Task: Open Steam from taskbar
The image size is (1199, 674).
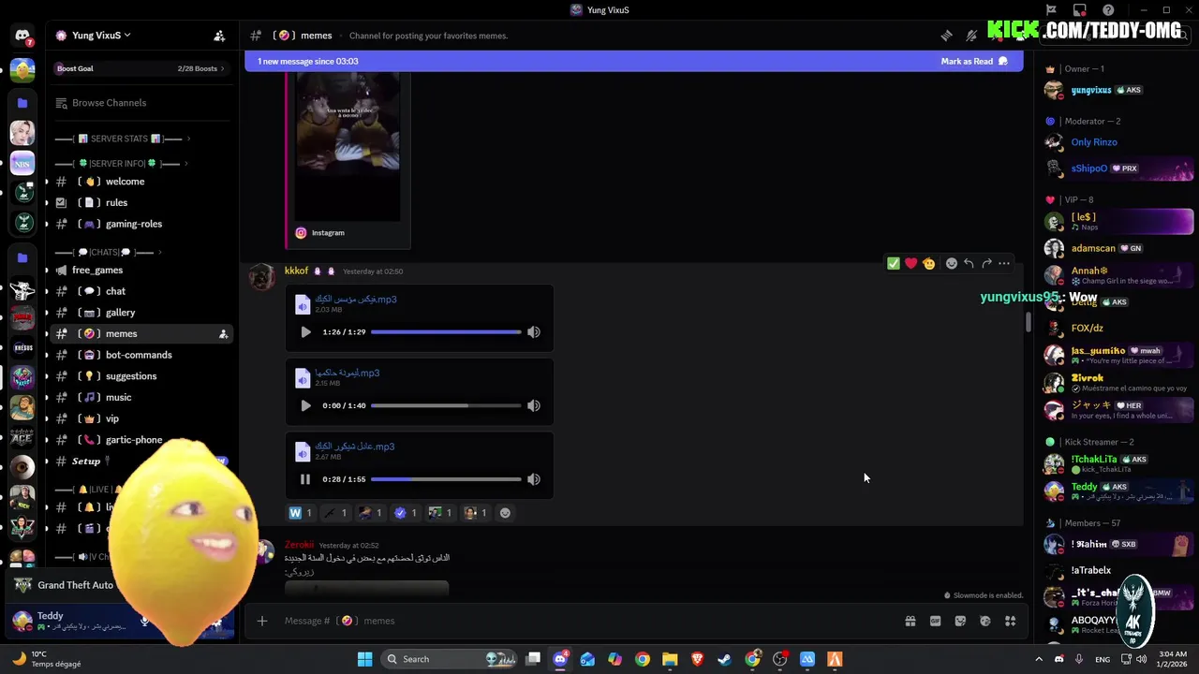Action: click(x=725, y=659)
